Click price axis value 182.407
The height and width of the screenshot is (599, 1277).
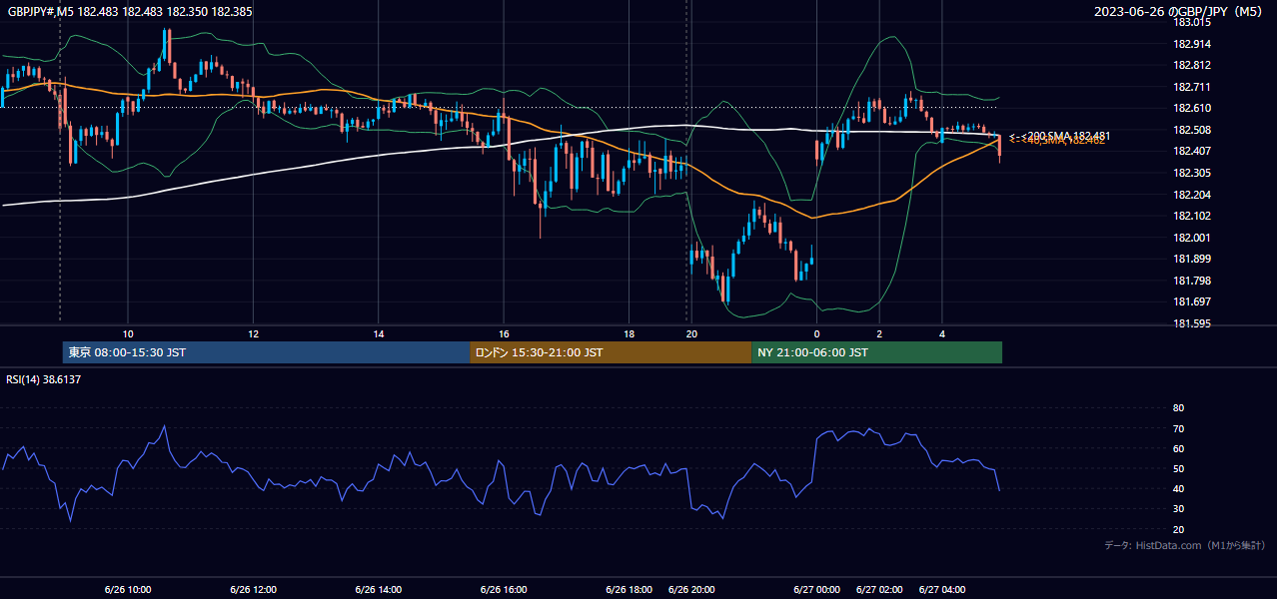(1192, 151)
